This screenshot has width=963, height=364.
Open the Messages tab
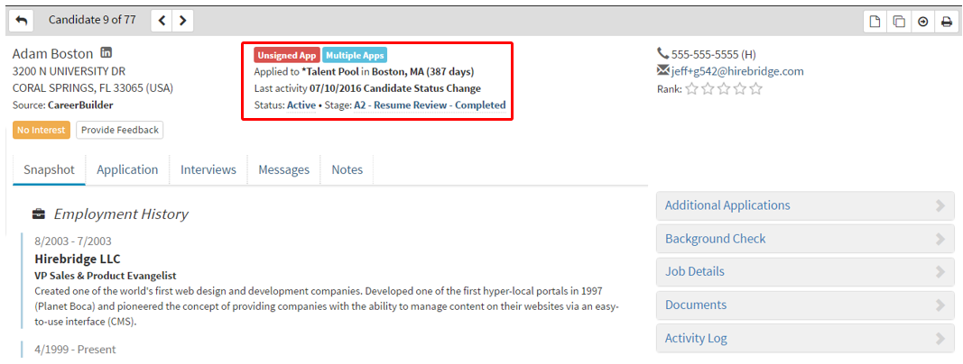click(283, 169)
